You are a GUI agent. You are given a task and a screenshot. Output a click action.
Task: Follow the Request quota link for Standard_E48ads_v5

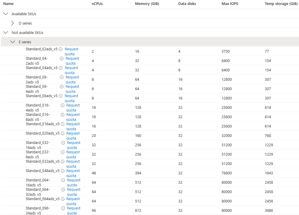click(x=73, y=173)
